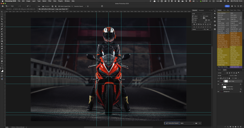
Task: Select the Lasso tool
Action: [x=2, y=16]
